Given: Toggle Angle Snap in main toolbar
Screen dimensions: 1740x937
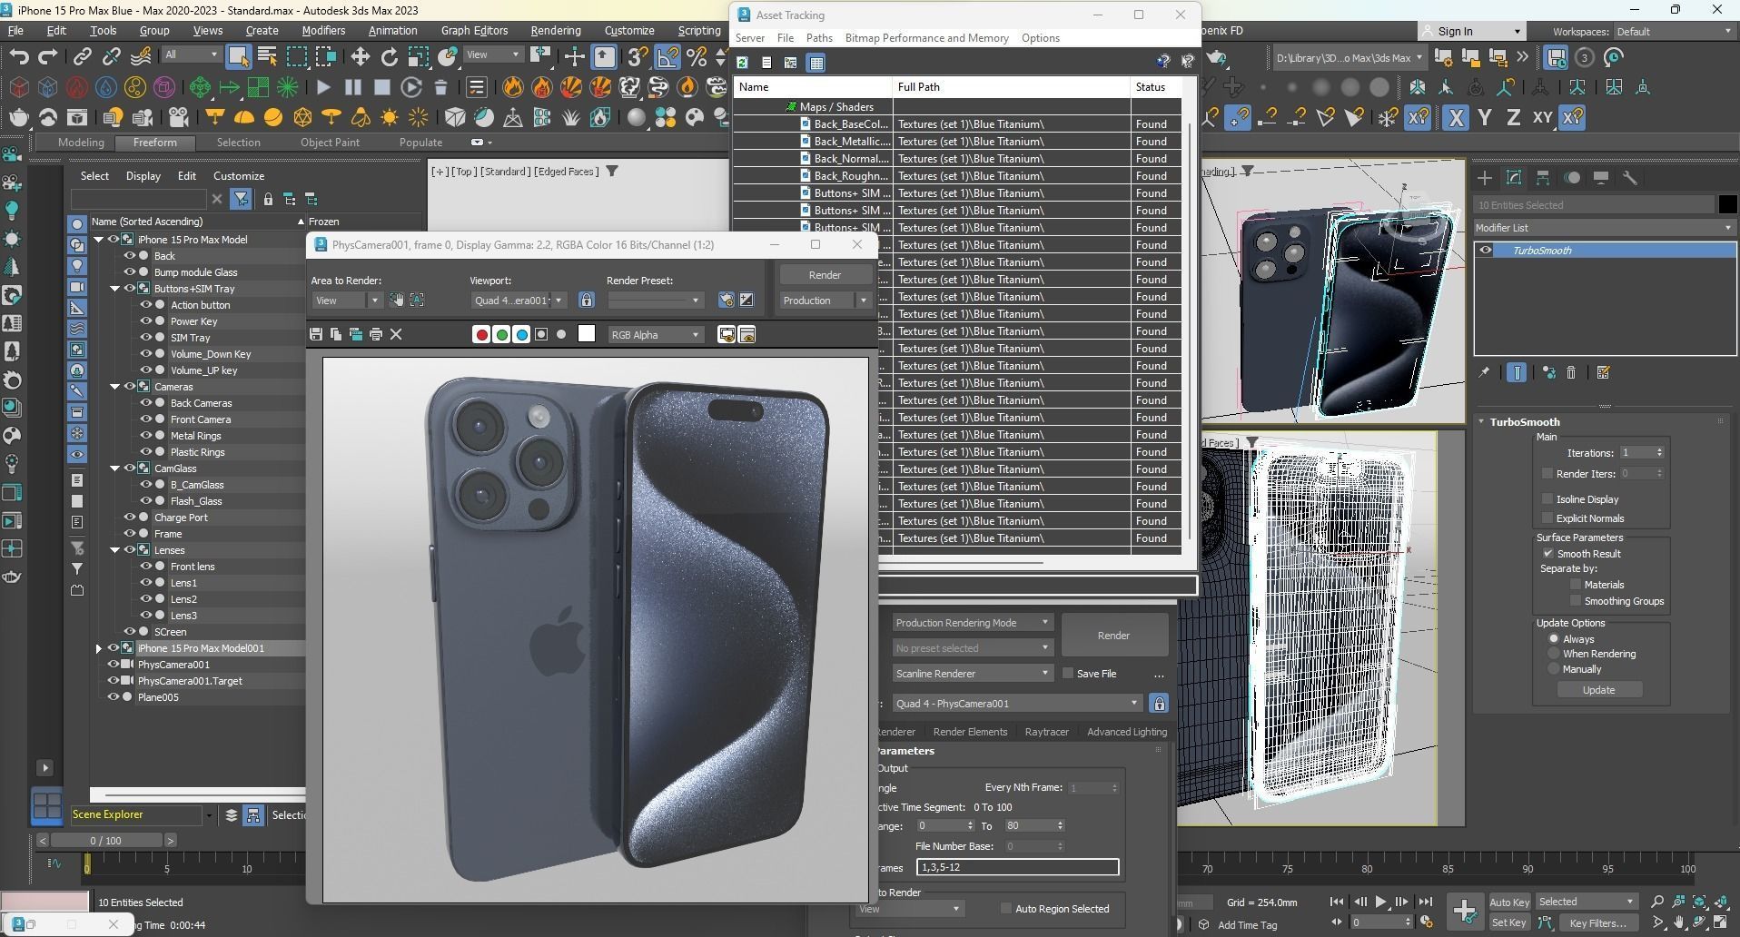Looking at the screenshot, I should pyautogui.click(x=667, y=57).
